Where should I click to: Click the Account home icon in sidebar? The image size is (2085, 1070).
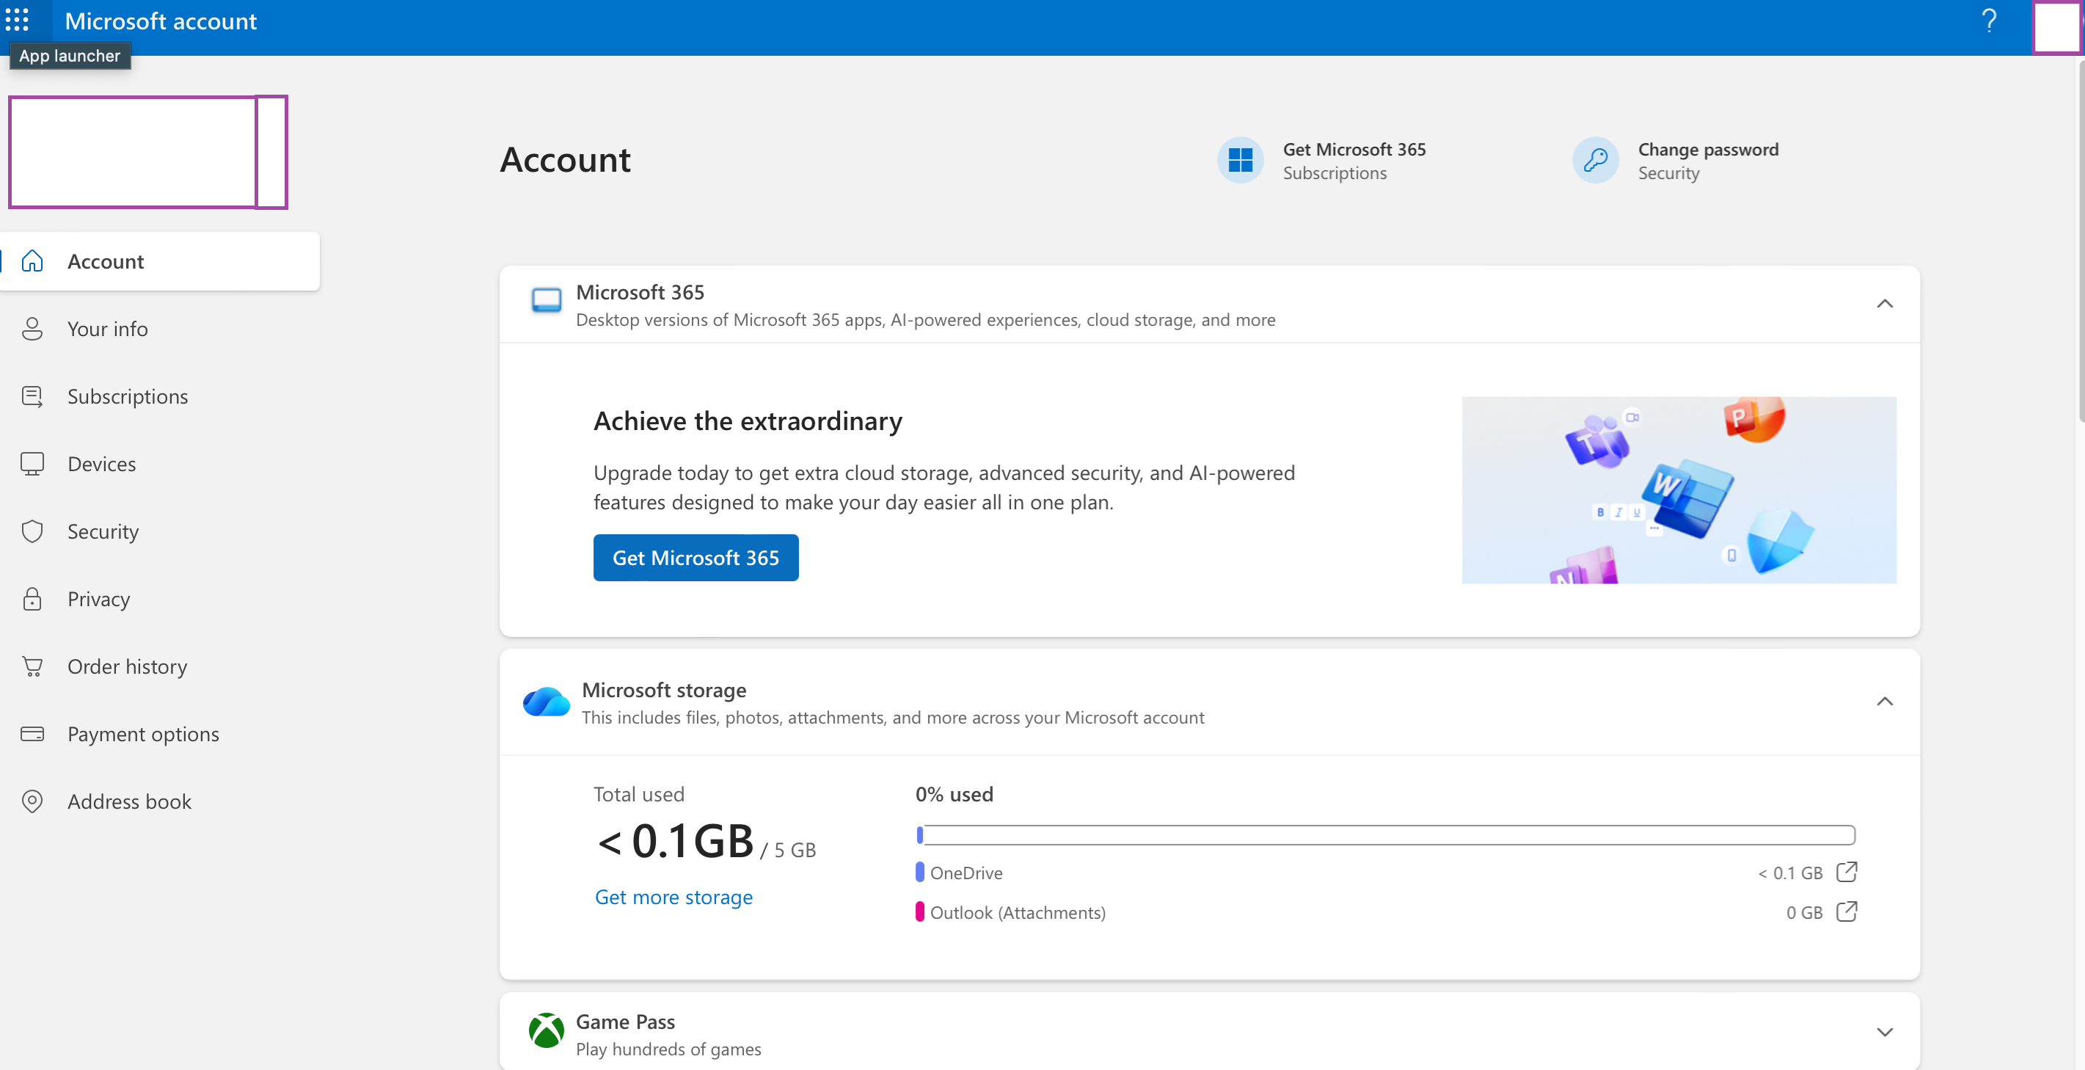[32, 261]
